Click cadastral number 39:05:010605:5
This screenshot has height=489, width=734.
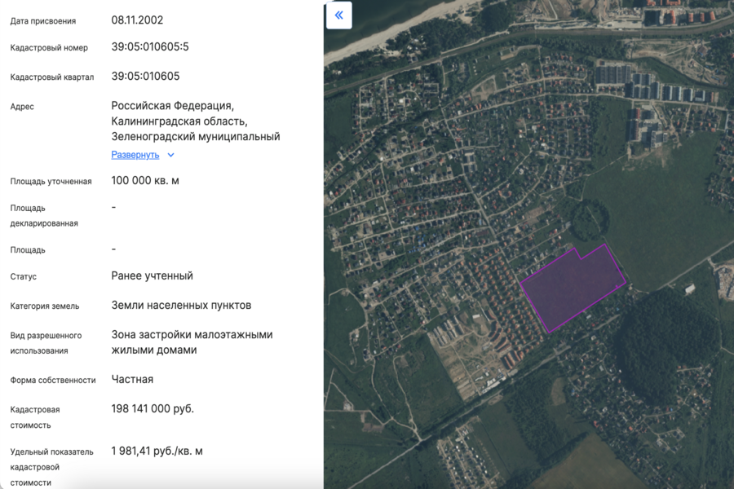(x=150, y=47)
